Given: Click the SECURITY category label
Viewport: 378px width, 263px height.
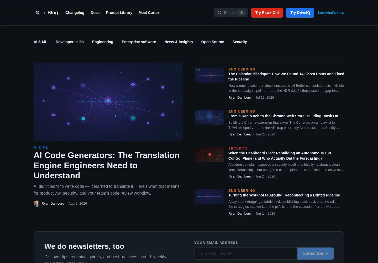Looking at the screenshot, I should (238, 149).
